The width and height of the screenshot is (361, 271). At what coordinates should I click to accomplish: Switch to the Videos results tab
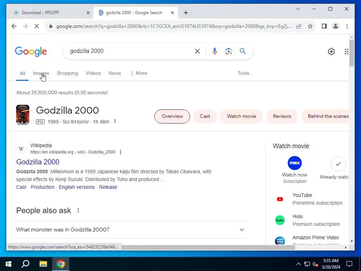tap(93, 73)
